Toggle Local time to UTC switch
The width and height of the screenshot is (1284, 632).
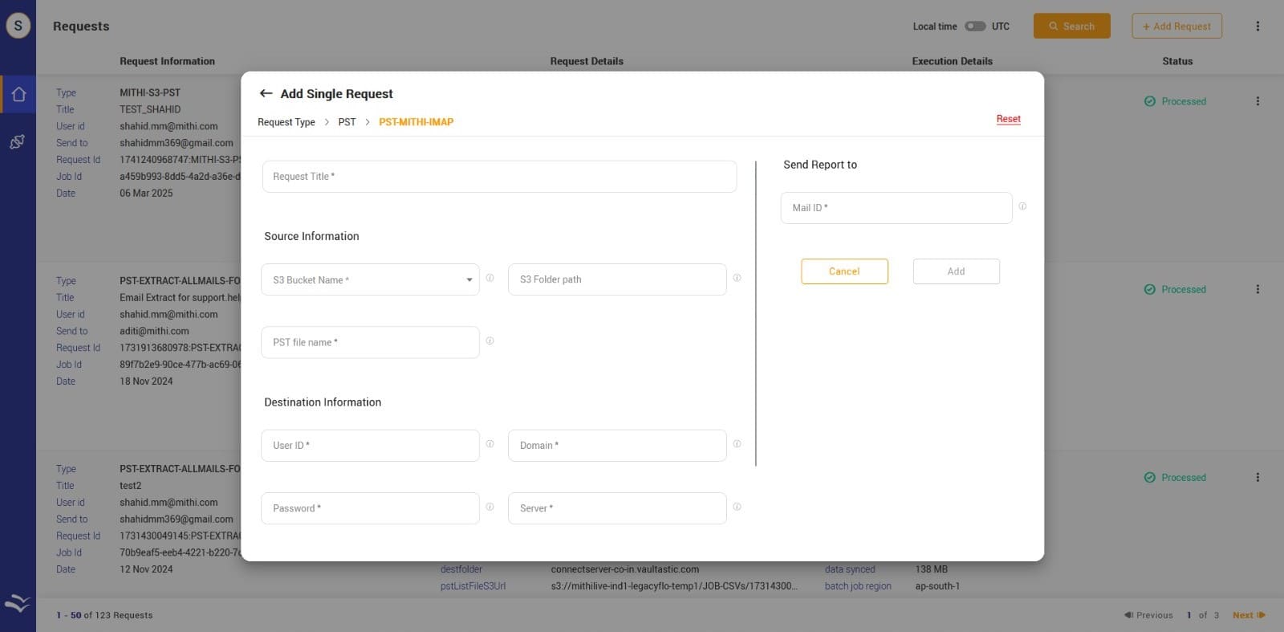click(974, 27)
